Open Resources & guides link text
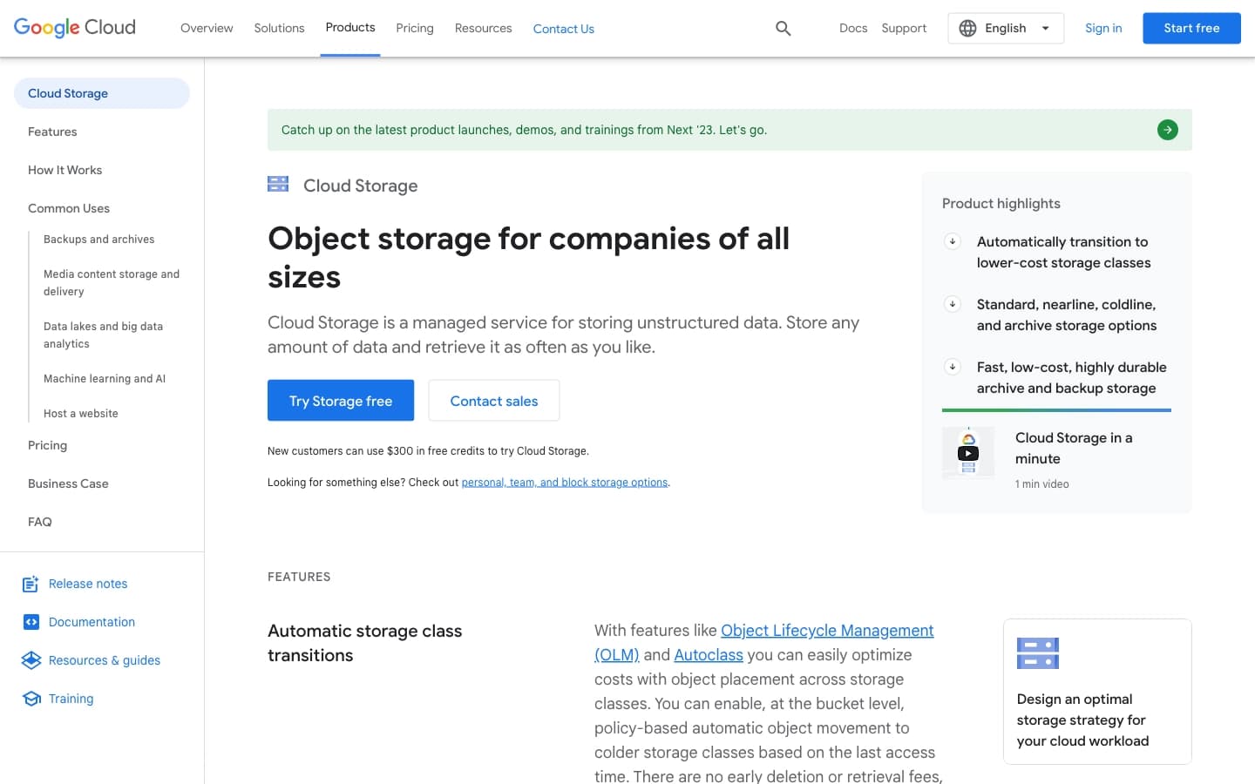This screenshot has width=1255, height=784. (x=105, y=660)
